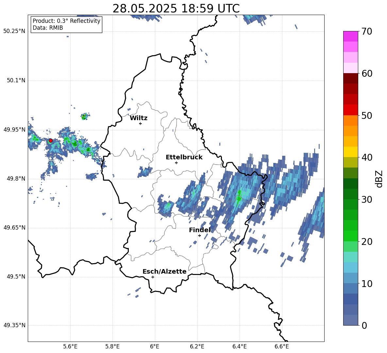Click the 49.95°N latitude label
The image size is (387, 353).
coord(14,130)
